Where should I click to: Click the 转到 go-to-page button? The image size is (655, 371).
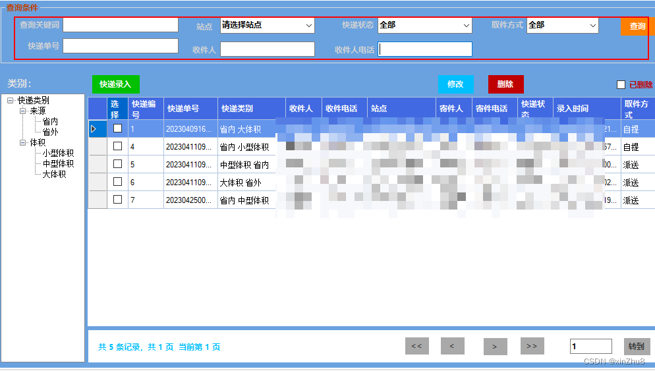click(x=637, y=347)
